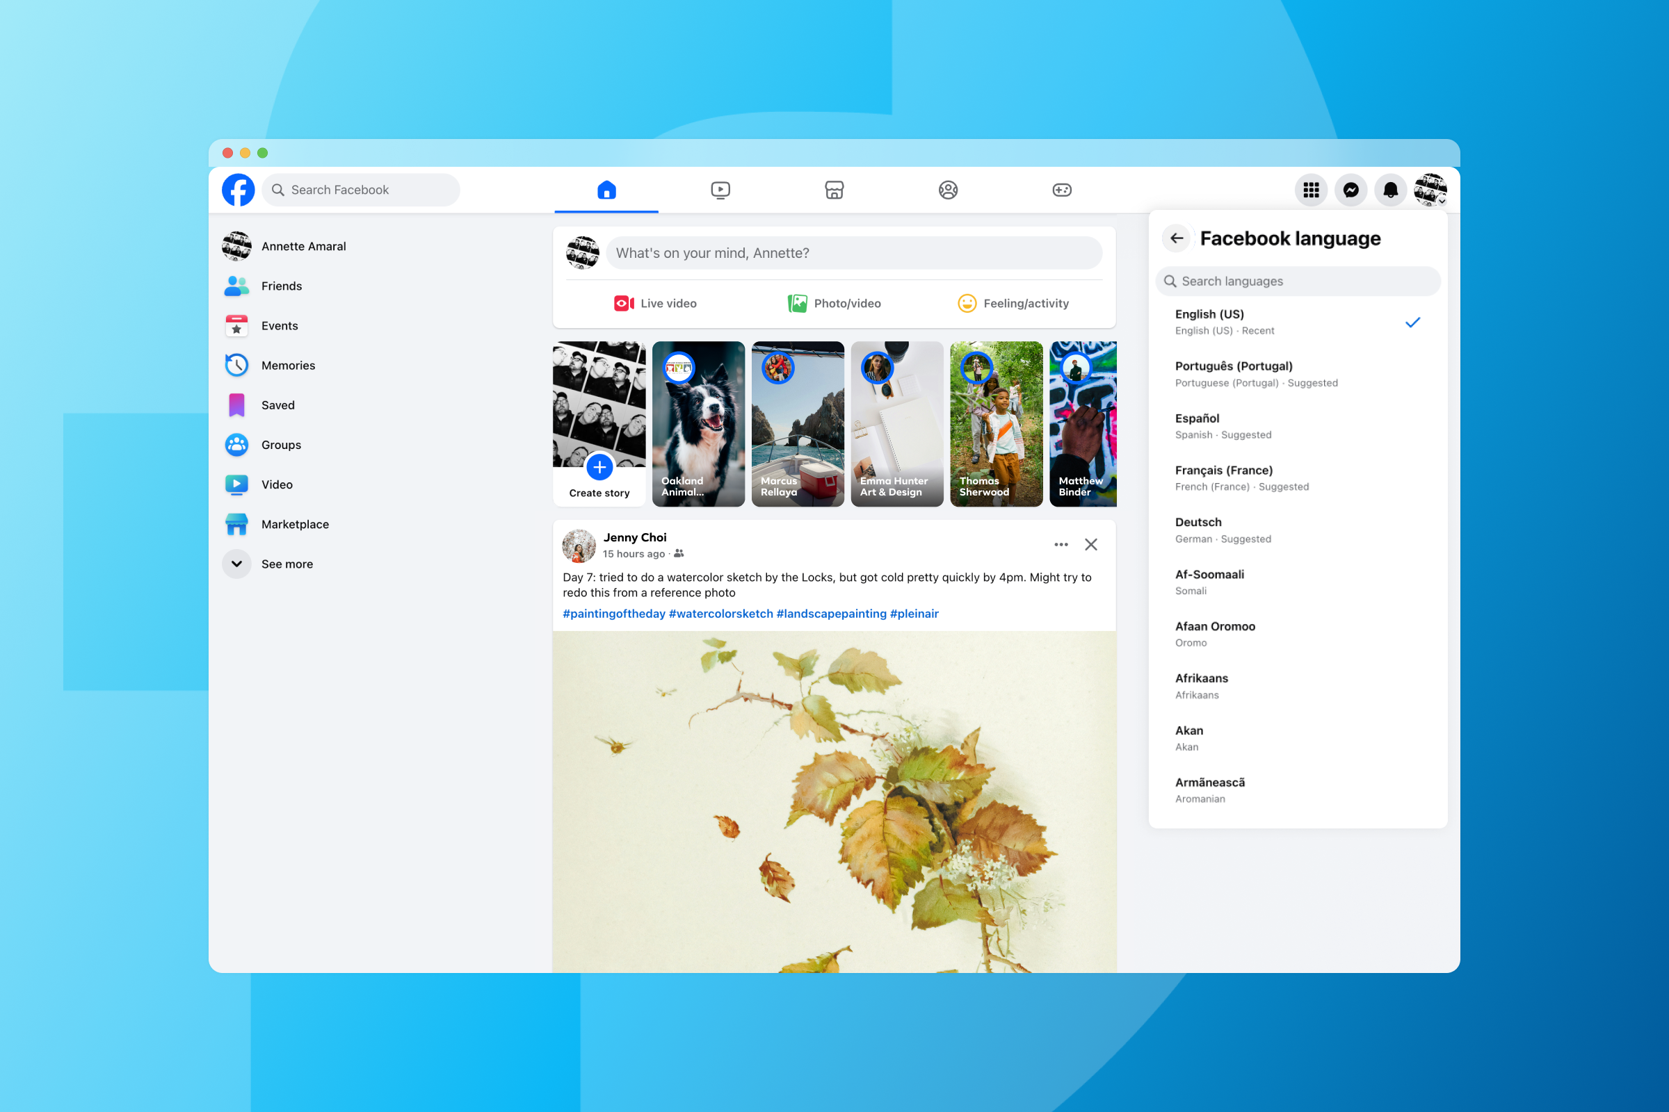This screenshot has height=1112, width=1669.
Task: Open post options three-dot menu
Action: 1061,545
